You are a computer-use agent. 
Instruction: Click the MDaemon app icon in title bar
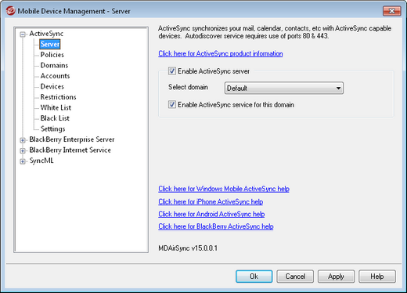coord(10,11)
